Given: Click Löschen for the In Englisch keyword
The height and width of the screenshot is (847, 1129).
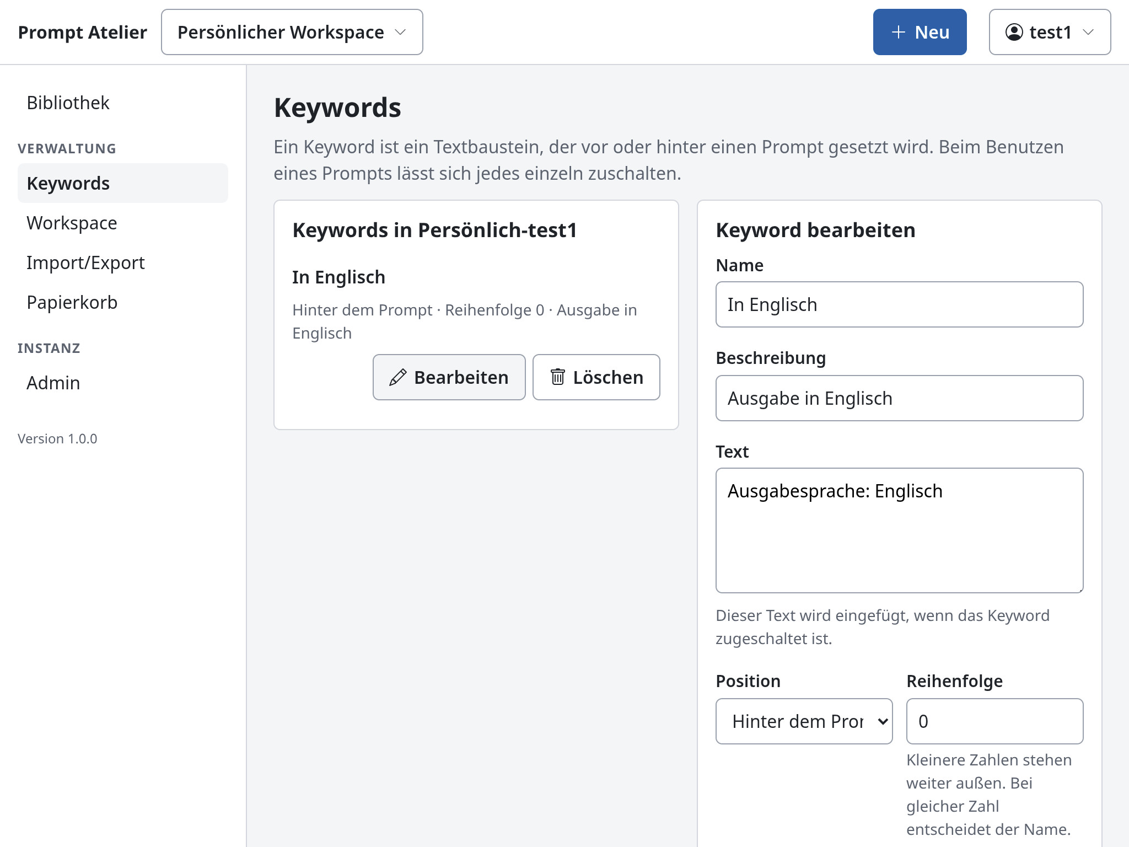Looking at the screenshot, I should [x=596, y=377].
